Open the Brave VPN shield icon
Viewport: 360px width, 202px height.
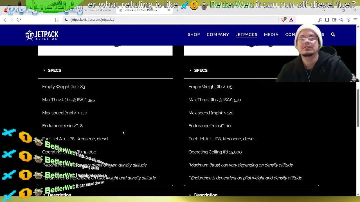coord(348,20)
